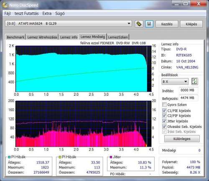Viewport: 209px width, 181px height.
Task: Toggle Jitter kijelzés checkbox
Action: tap(164, 121)
